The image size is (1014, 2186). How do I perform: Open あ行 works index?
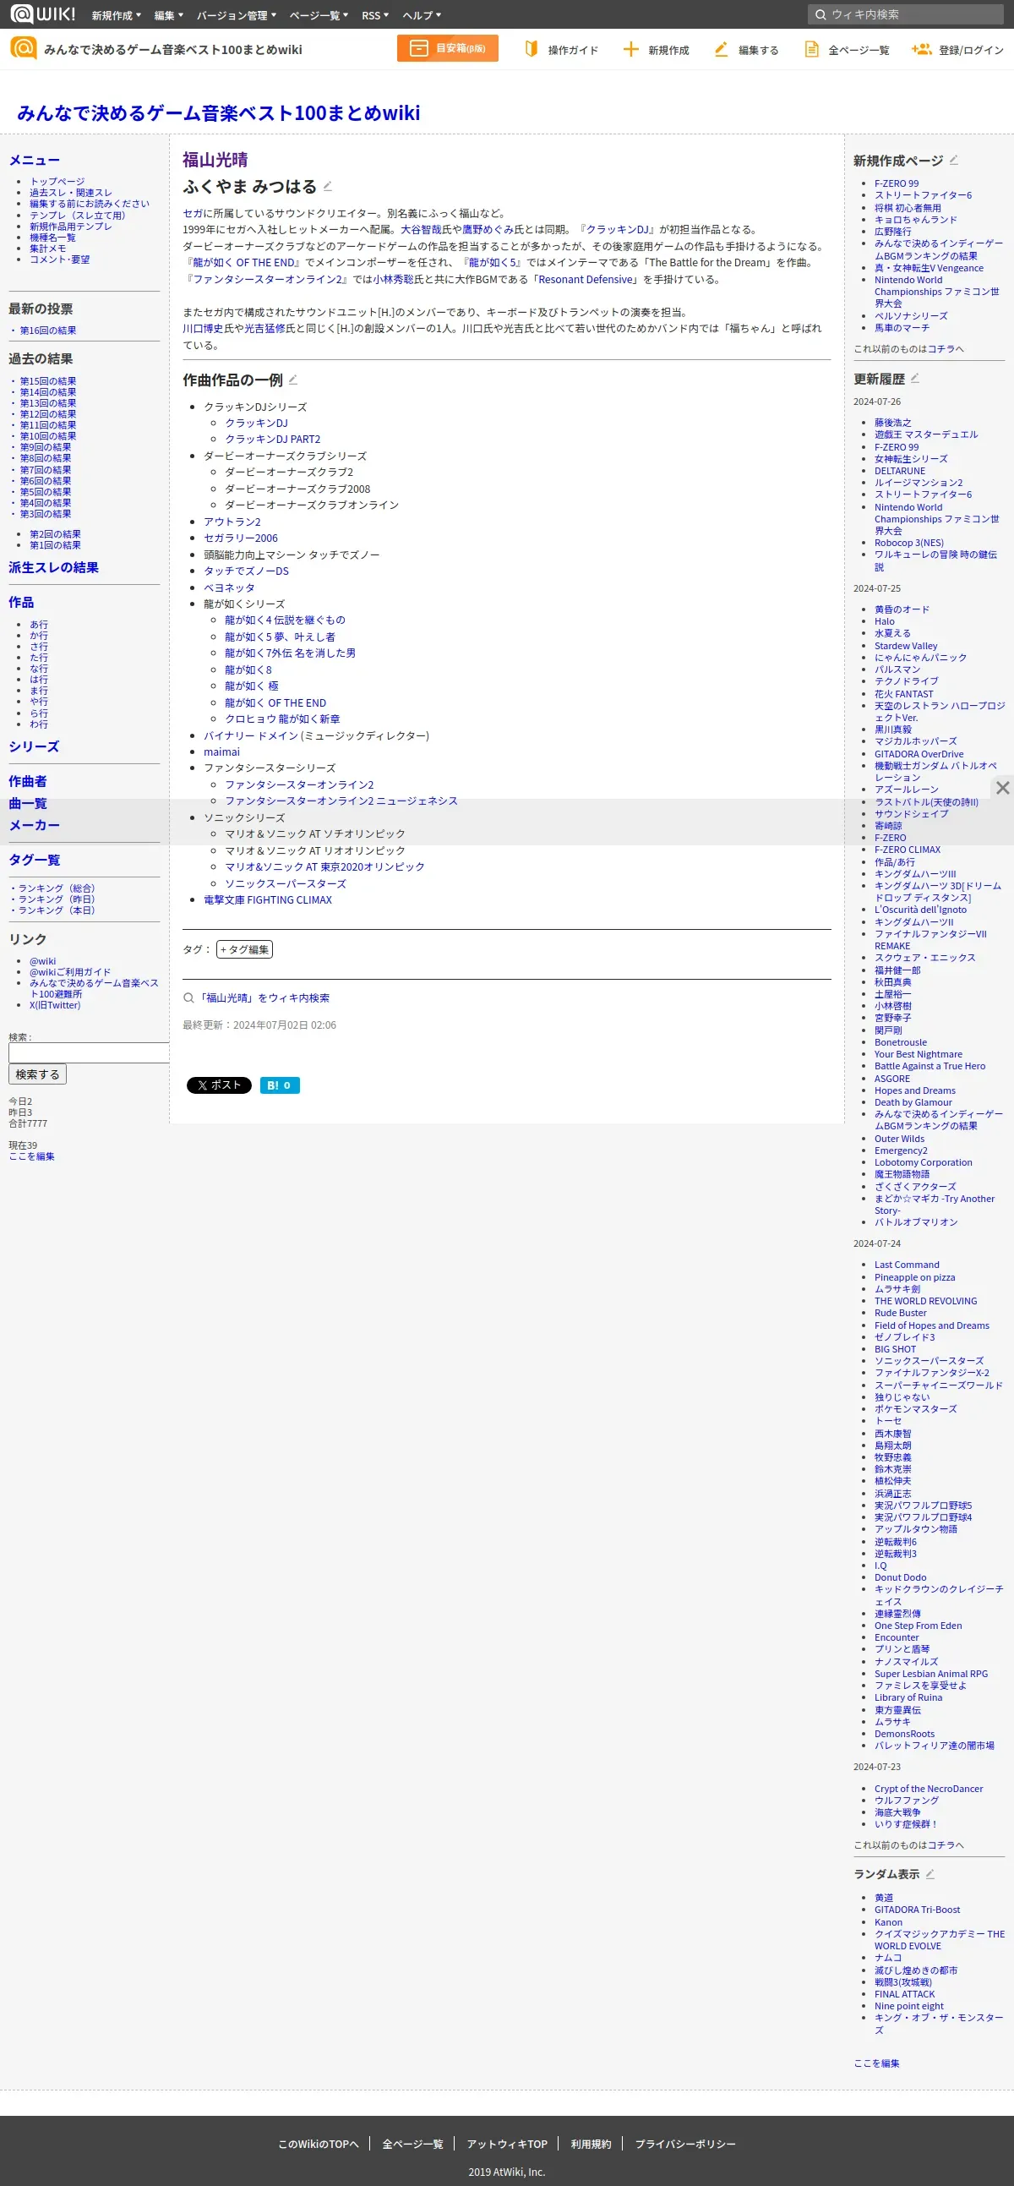(39, 624)
